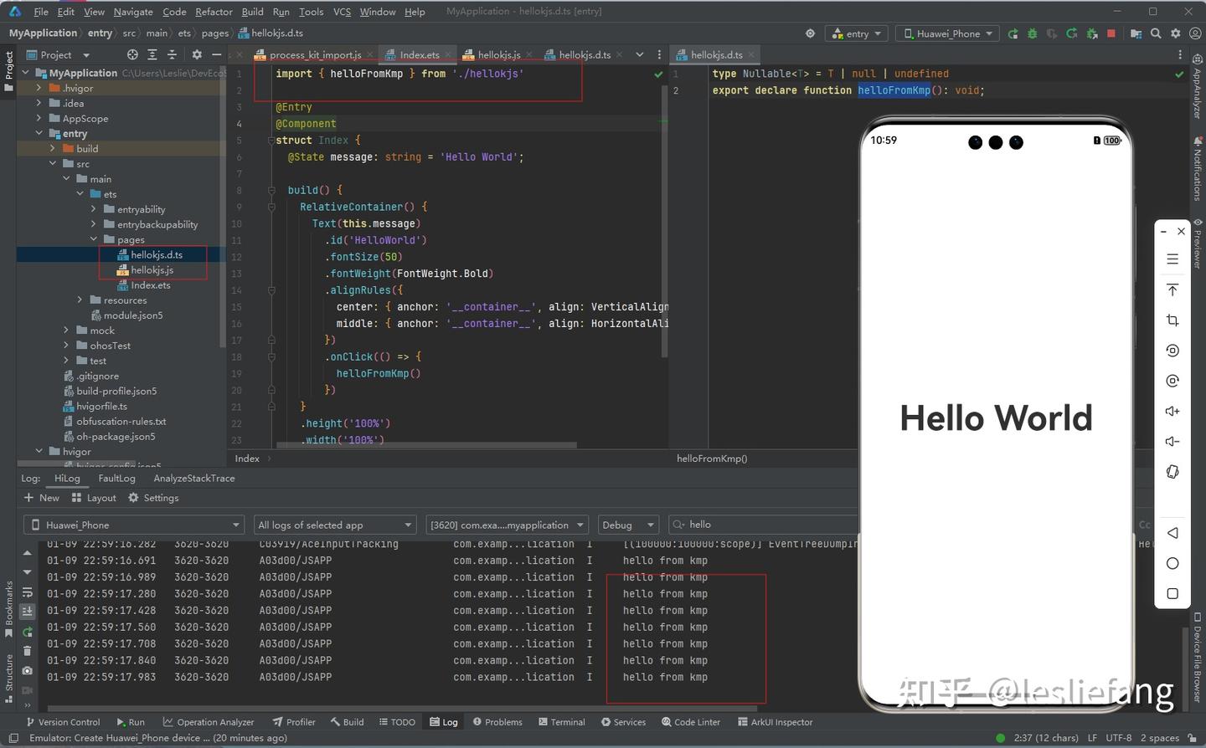Increase emulator volume
This screenshot has height=748, width=1206.
click(1172, 411)
